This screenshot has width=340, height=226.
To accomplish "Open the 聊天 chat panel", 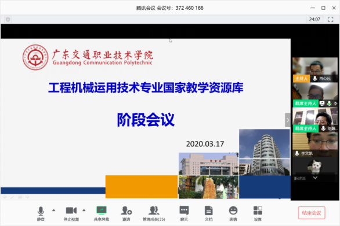I will pos(184,213).
